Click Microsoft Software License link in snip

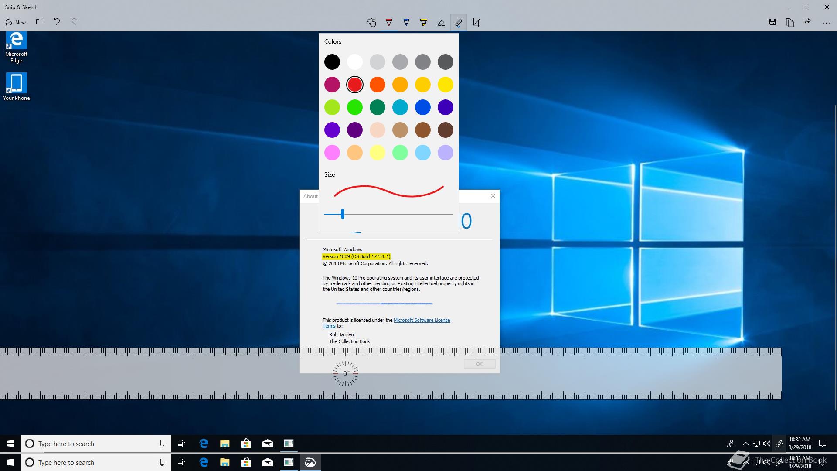click(x=422, y=320)
